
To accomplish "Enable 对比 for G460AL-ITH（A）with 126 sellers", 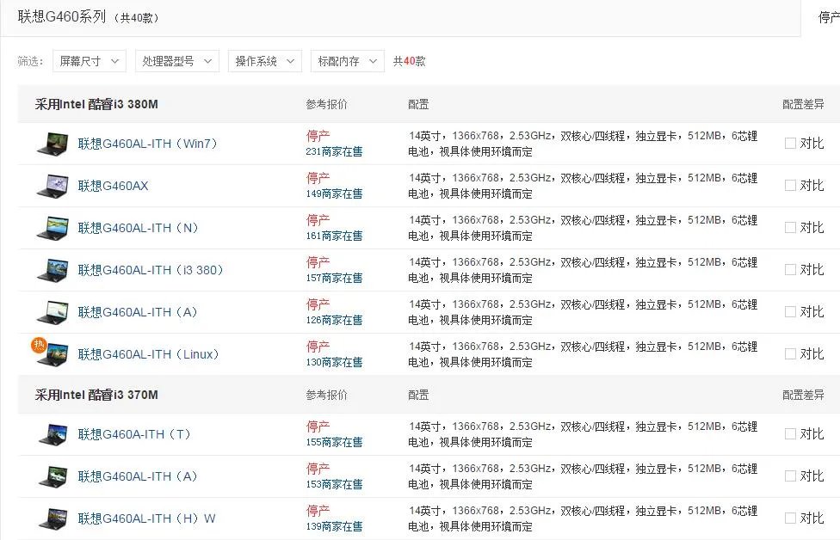I will pyautogui.click(x=789, y=312).
